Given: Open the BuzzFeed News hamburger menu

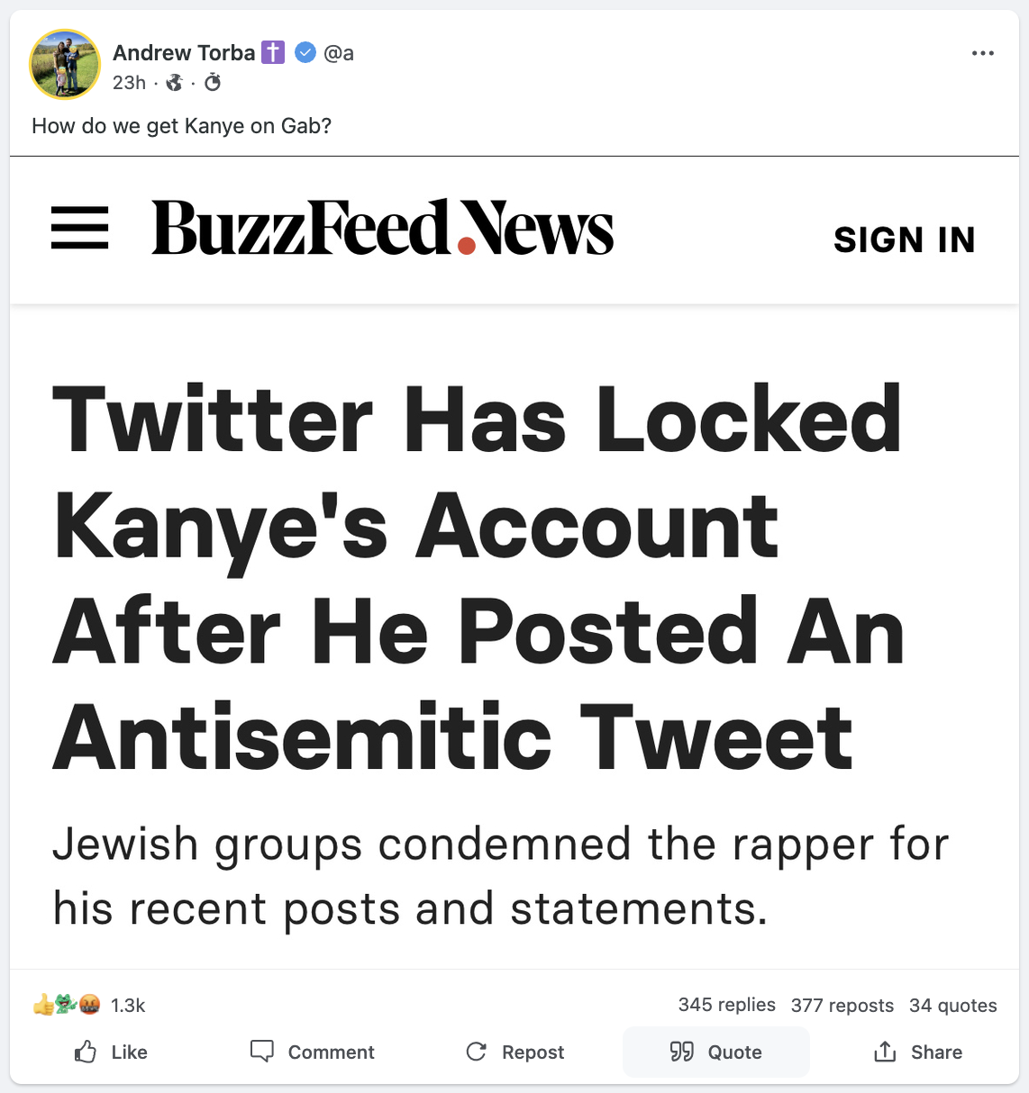Looking at the screenshot, I should coord(79,228).
